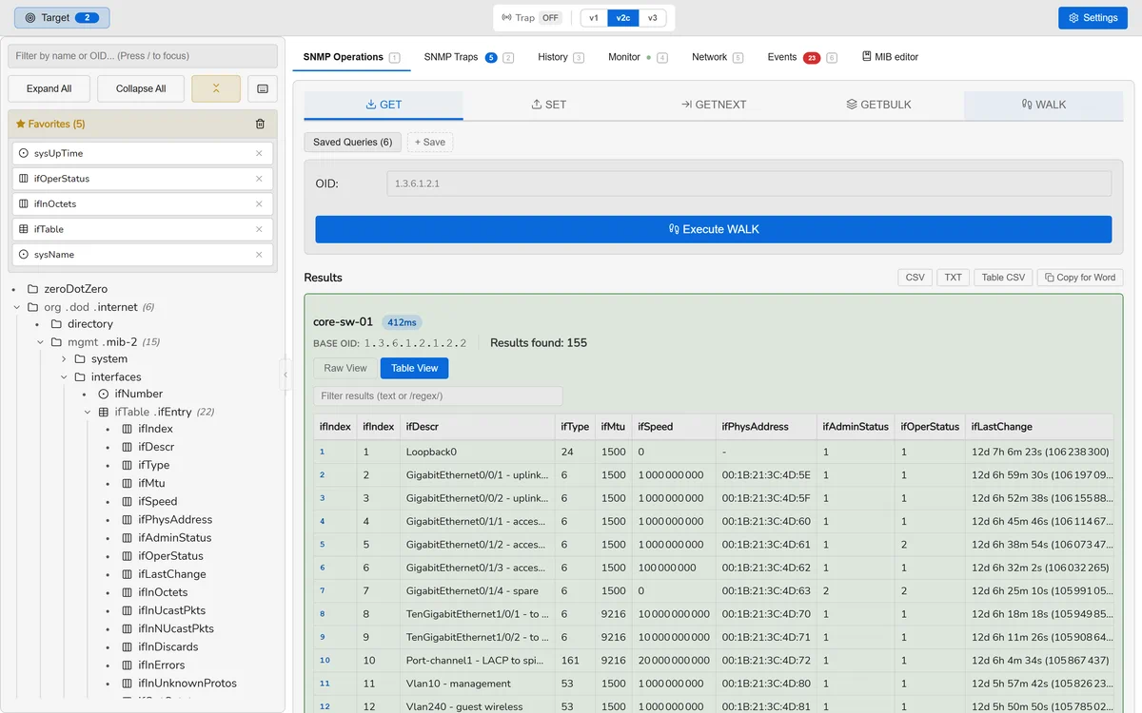Screen dimensions: 1142x713
Task: Click the ifType column icon in the tree
Action: (x=128, y=465)
